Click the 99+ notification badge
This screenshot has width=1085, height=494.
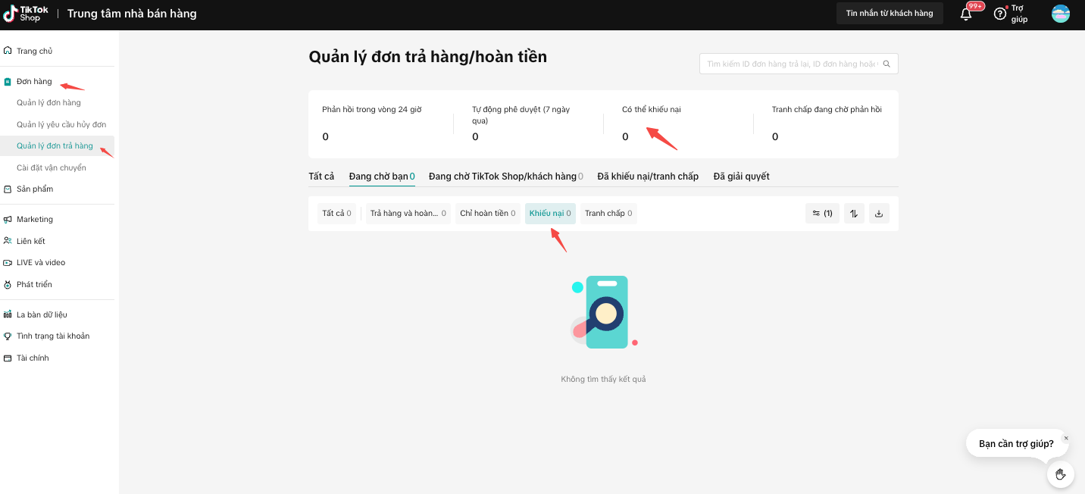975,6
